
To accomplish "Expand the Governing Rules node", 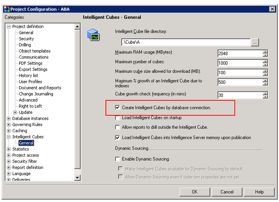I will (x=9, y=124).
